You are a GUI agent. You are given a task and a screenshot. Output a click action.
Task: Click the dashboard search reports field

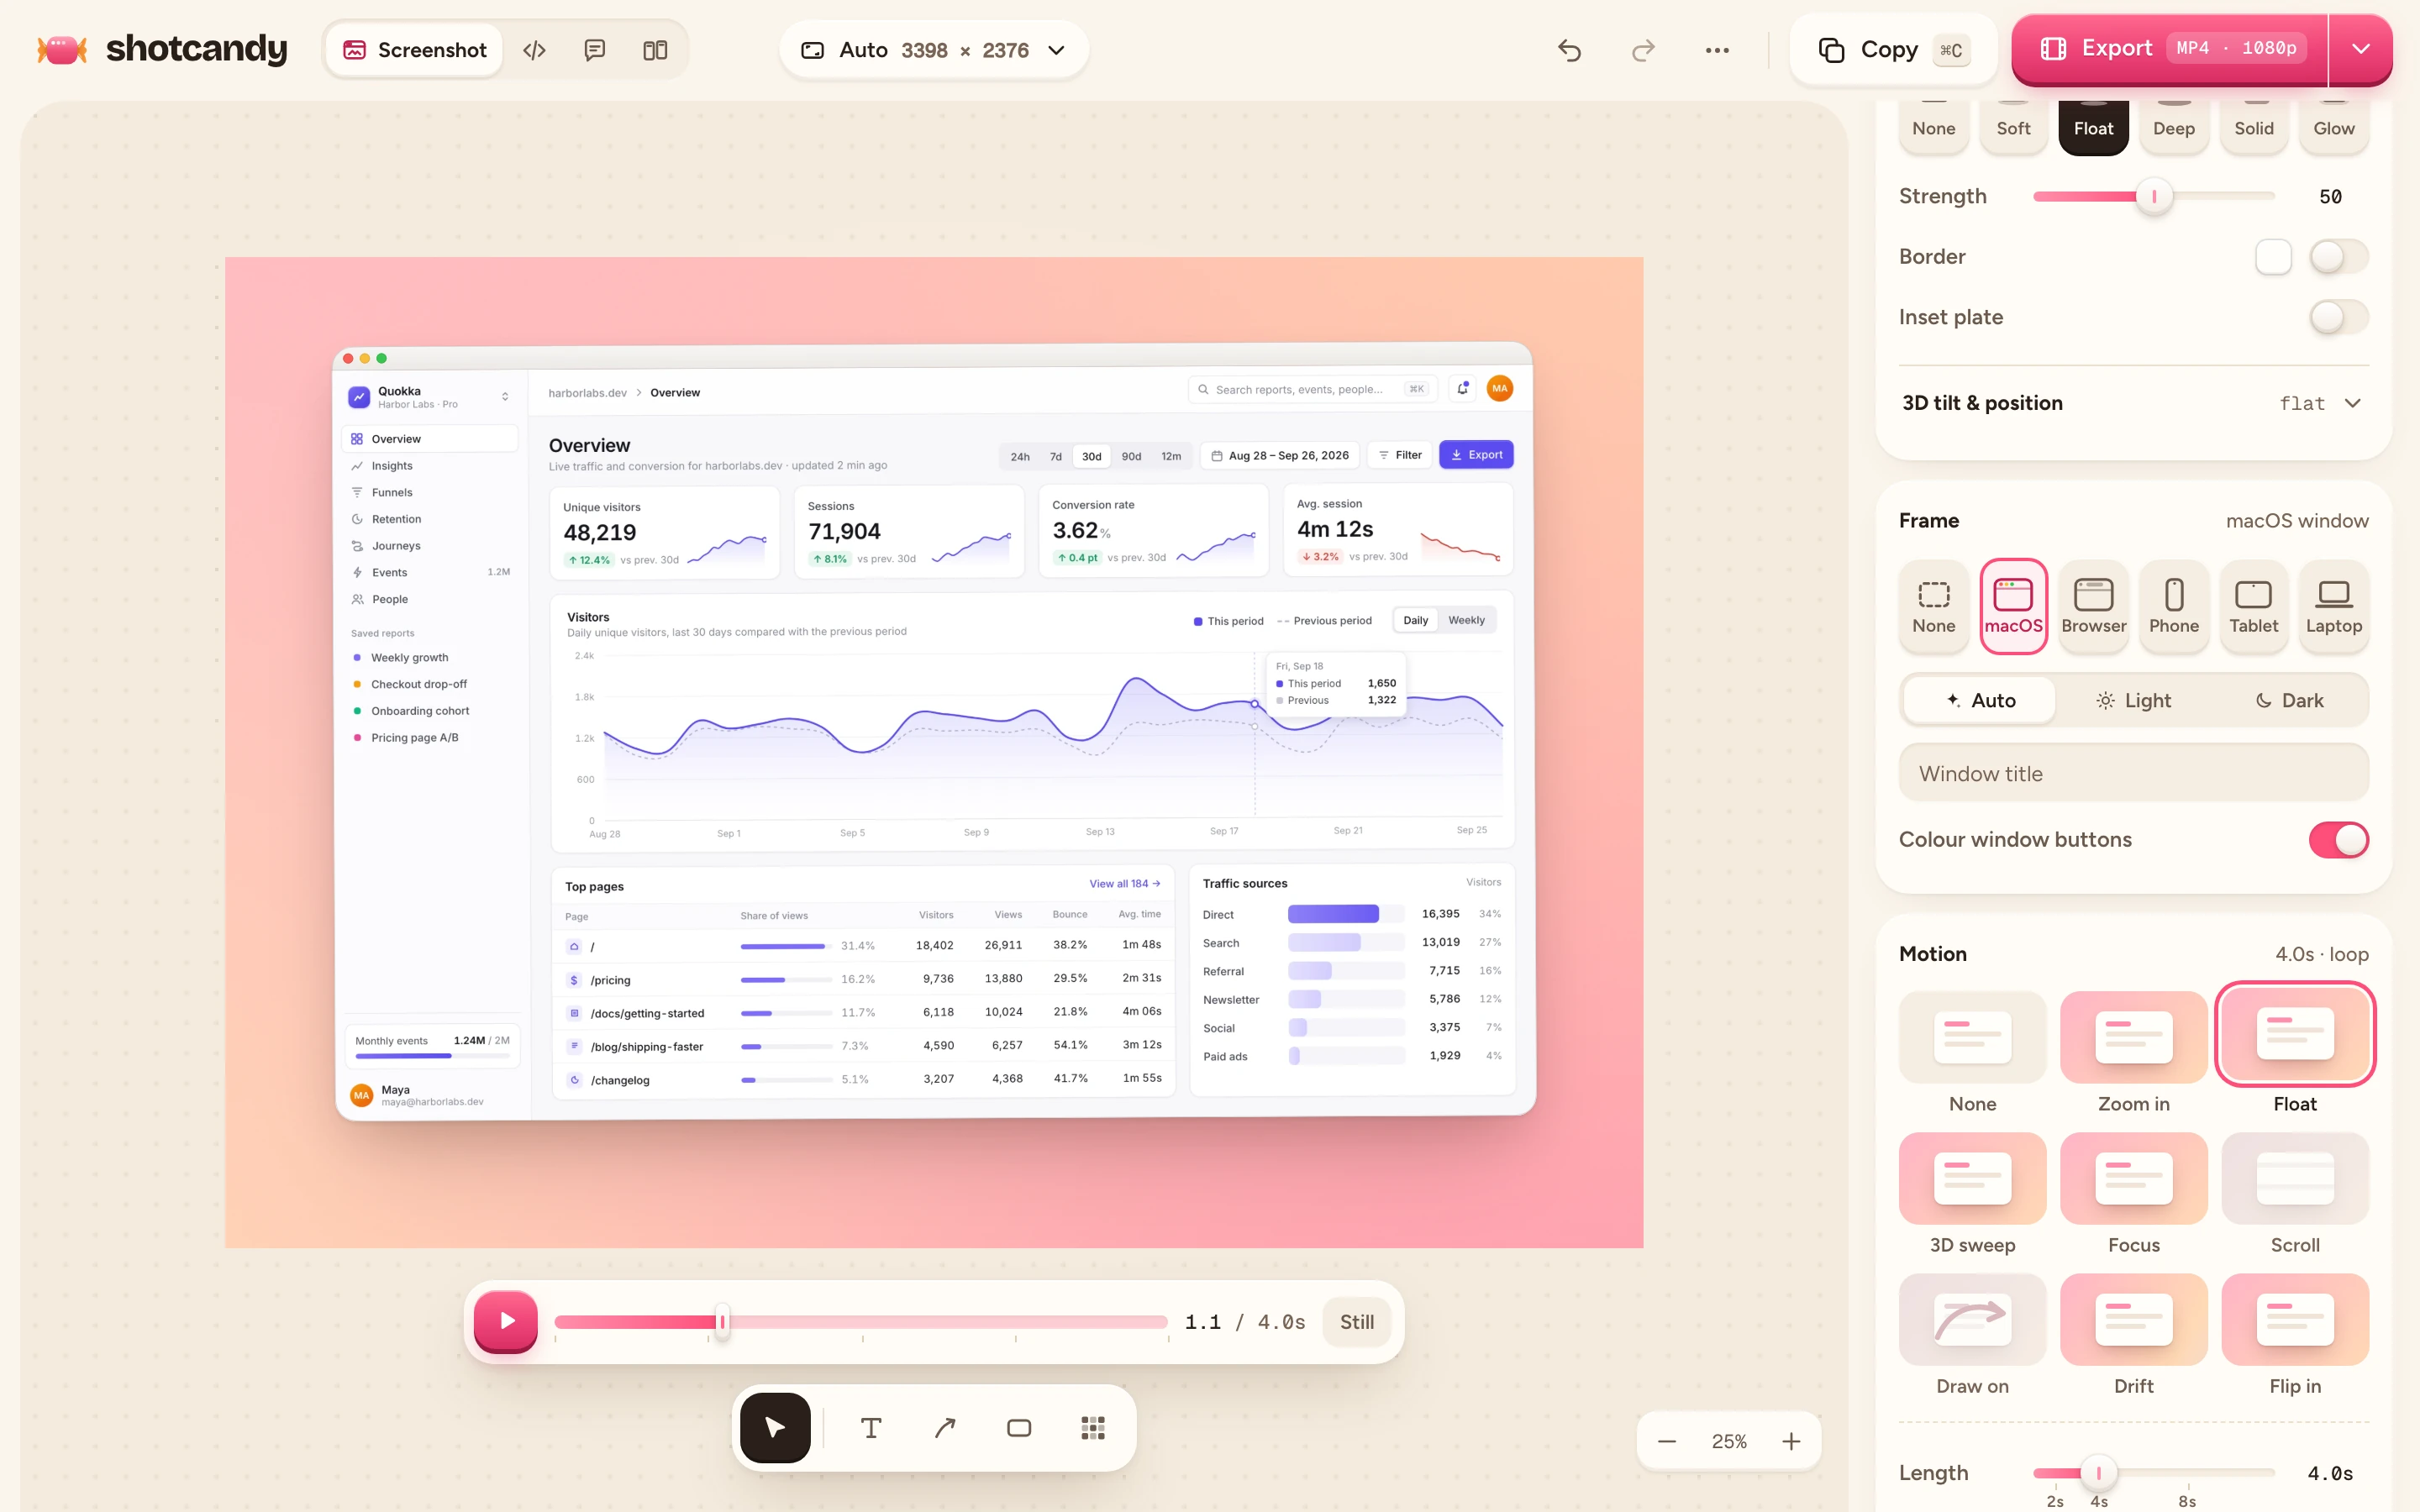(1313, 390)
